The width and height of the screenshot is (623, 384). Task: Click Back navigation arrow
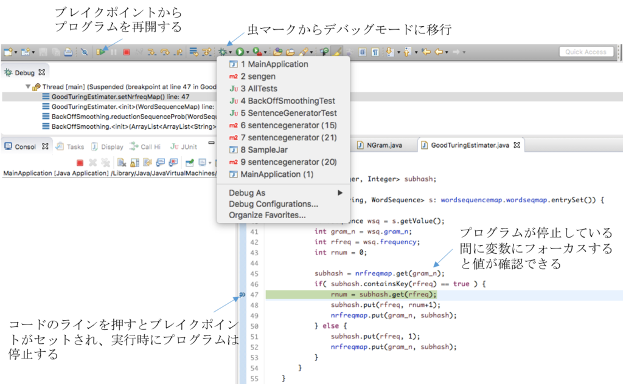point(439,52)
